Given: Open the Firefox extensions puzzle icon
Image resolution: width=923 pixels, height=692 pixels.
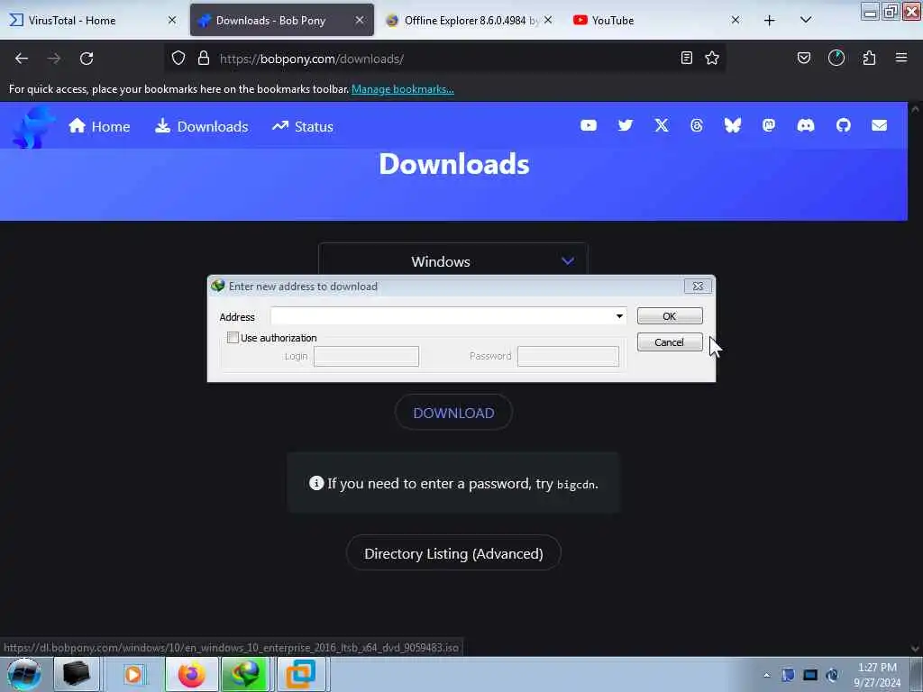Looking at the screenshot, I should [x=869, y=58].
